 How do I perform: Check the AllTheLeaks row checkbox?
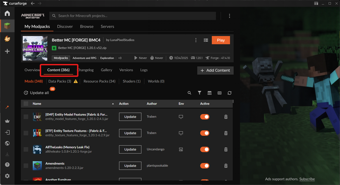click(26, 149)
